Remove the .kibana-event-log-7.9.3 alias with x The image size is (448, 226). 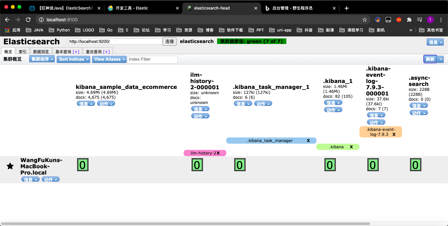[x=394, y=134]
